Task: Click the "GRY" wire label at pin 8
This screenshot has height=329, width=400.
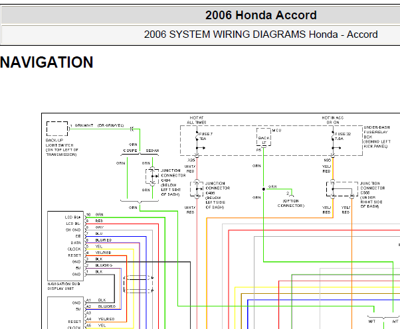Action: coord(100,228)
